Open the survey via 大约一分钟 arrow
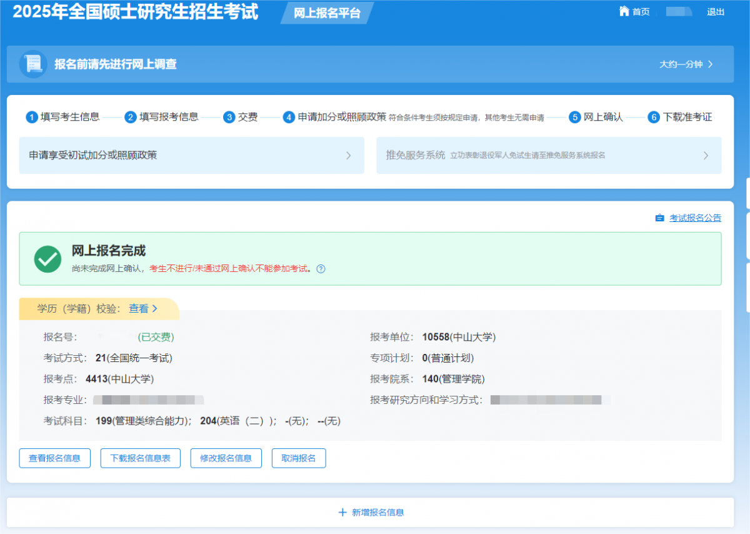This screenshot has height=534, width=750. click(710, 64)
